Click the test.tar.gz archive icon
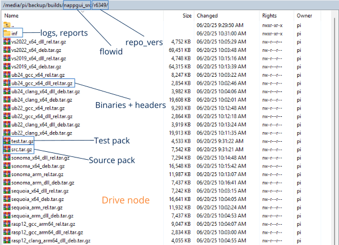Image resolution: width=339 pixels, height=245 pixels. coord(7,141)
